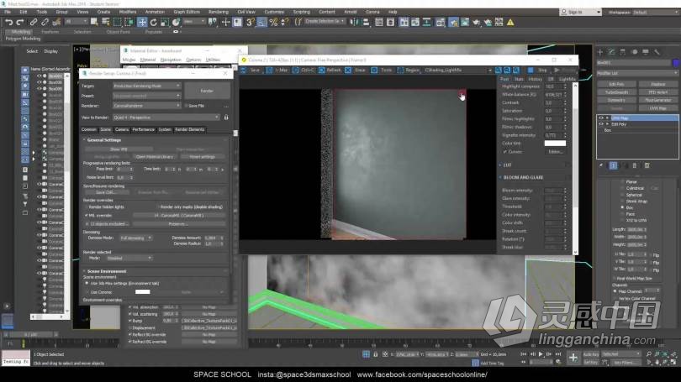Image resolution: width=681 pixels, height=382 pixels.
Task: Open the Create tab in command panel
Action: pyautogui.click(x=600, y=52)
